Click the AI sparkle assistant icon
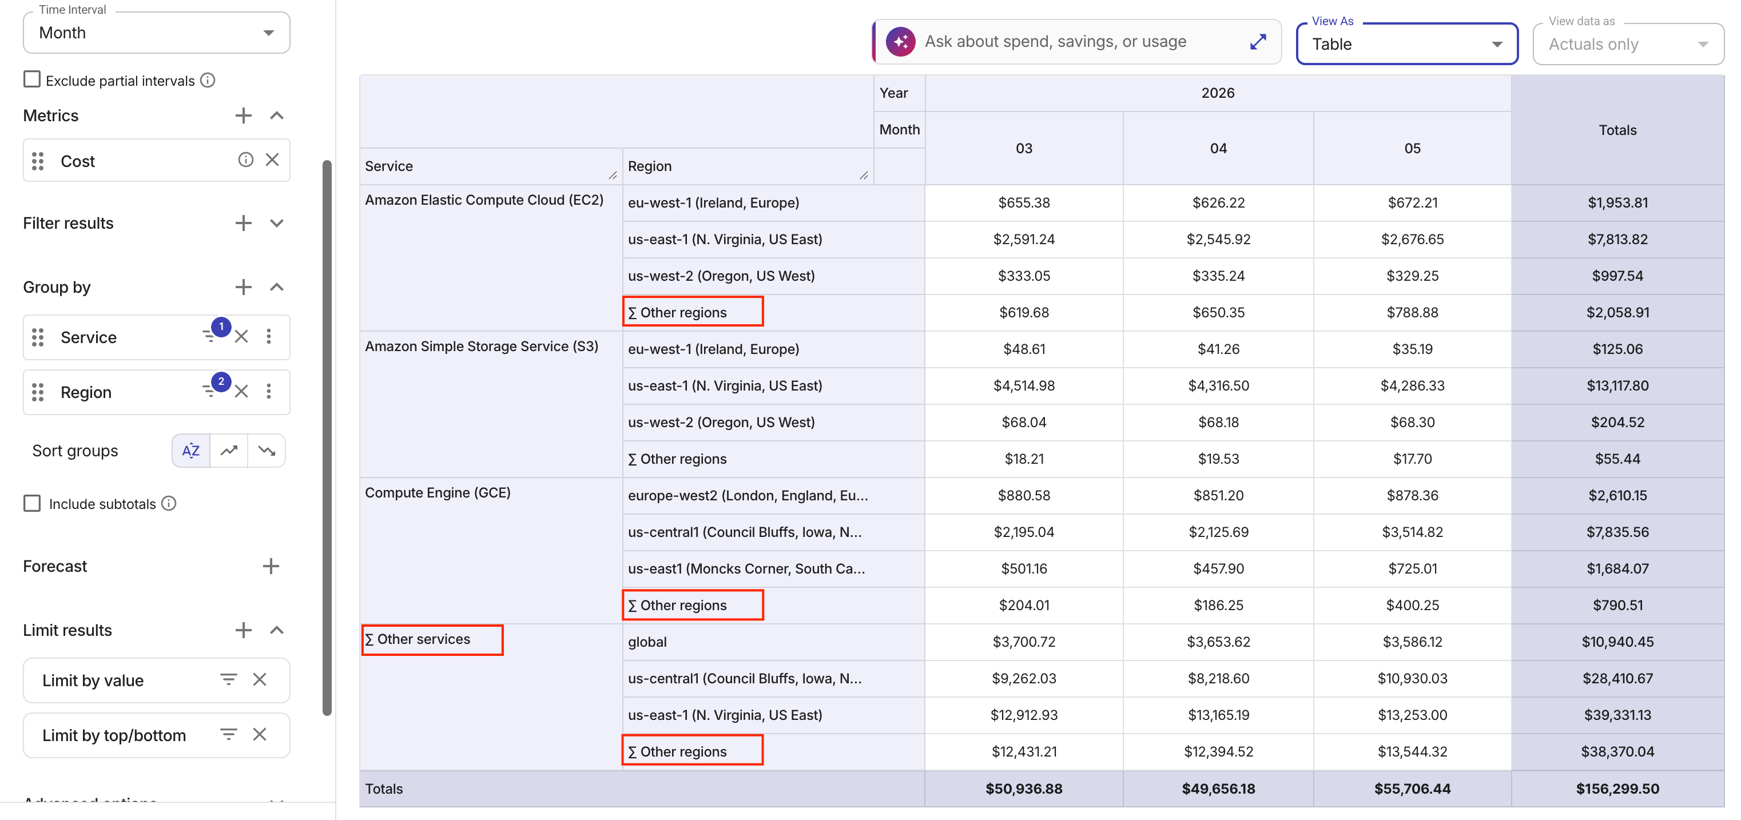The image size is (1741, 820). click(901, 42)
